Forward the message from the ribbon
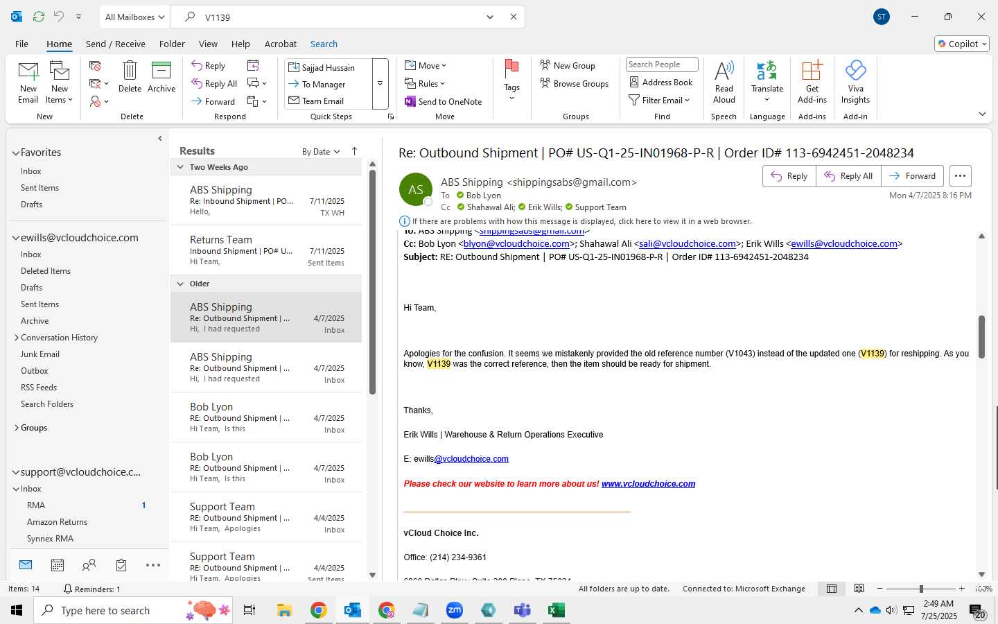The width and height of the screenshot is (998, 624). tap(213, 101)
